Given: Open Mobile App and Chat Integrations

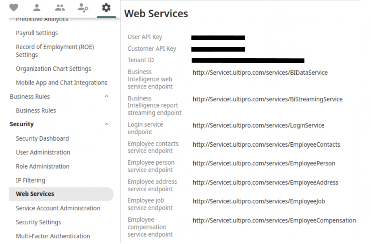Looking at the screenshot, I should [62, 82].
